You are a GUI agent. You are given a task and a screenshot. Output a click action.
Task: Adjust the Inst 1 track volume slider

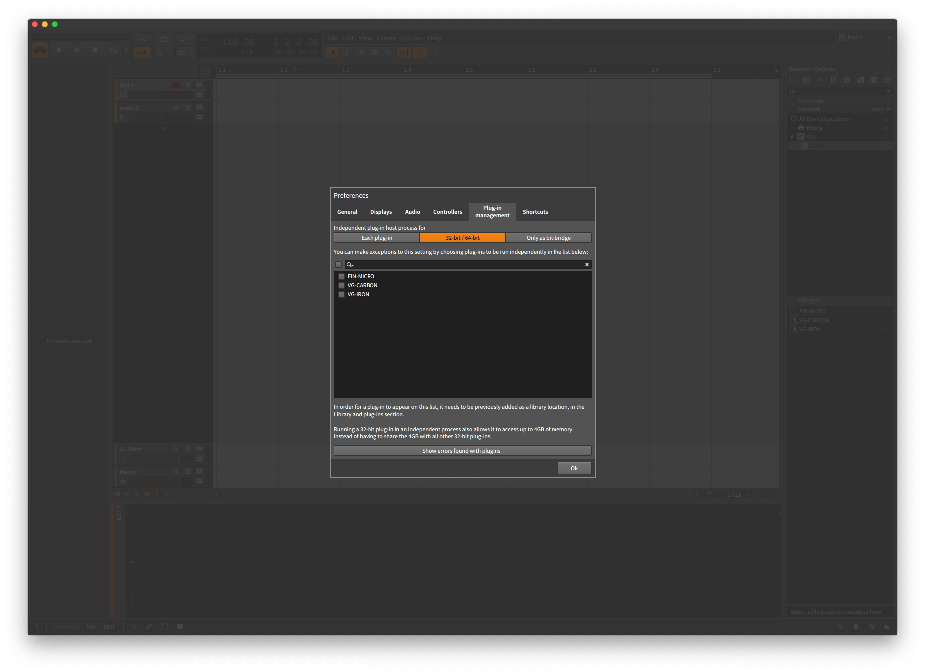tap(161, 95)
